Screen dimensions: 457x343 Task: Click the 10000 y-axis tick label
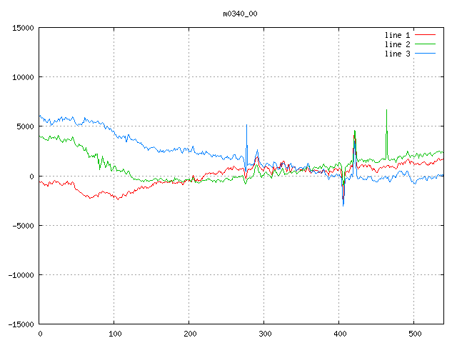(x=21, y=77)
